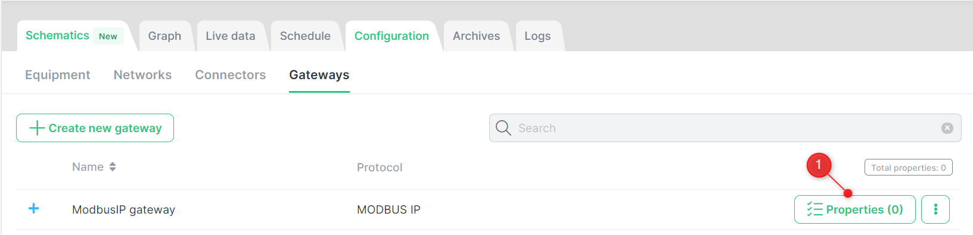Select the Connectors sub-tab

coord(231,75)
